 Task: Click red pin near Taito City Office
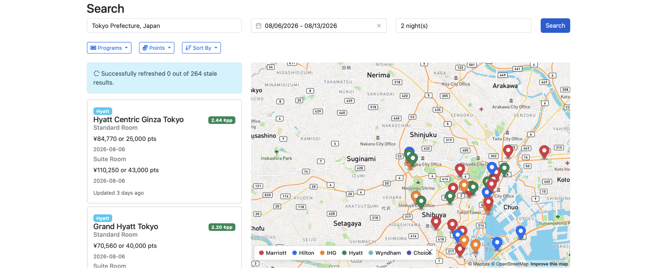pos(508,150)
